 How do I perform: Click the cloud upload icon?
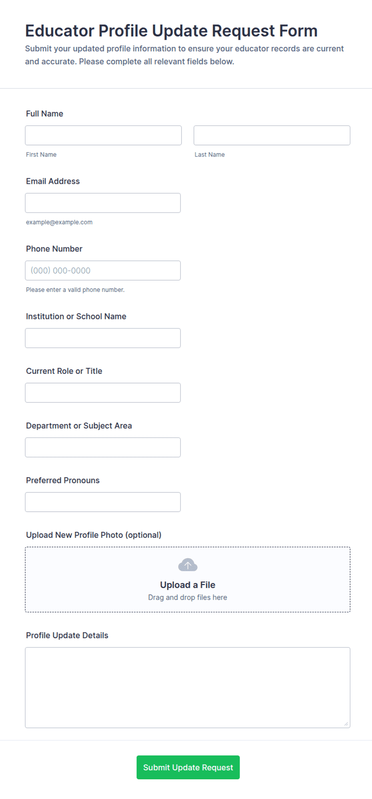tap(188, 565)
